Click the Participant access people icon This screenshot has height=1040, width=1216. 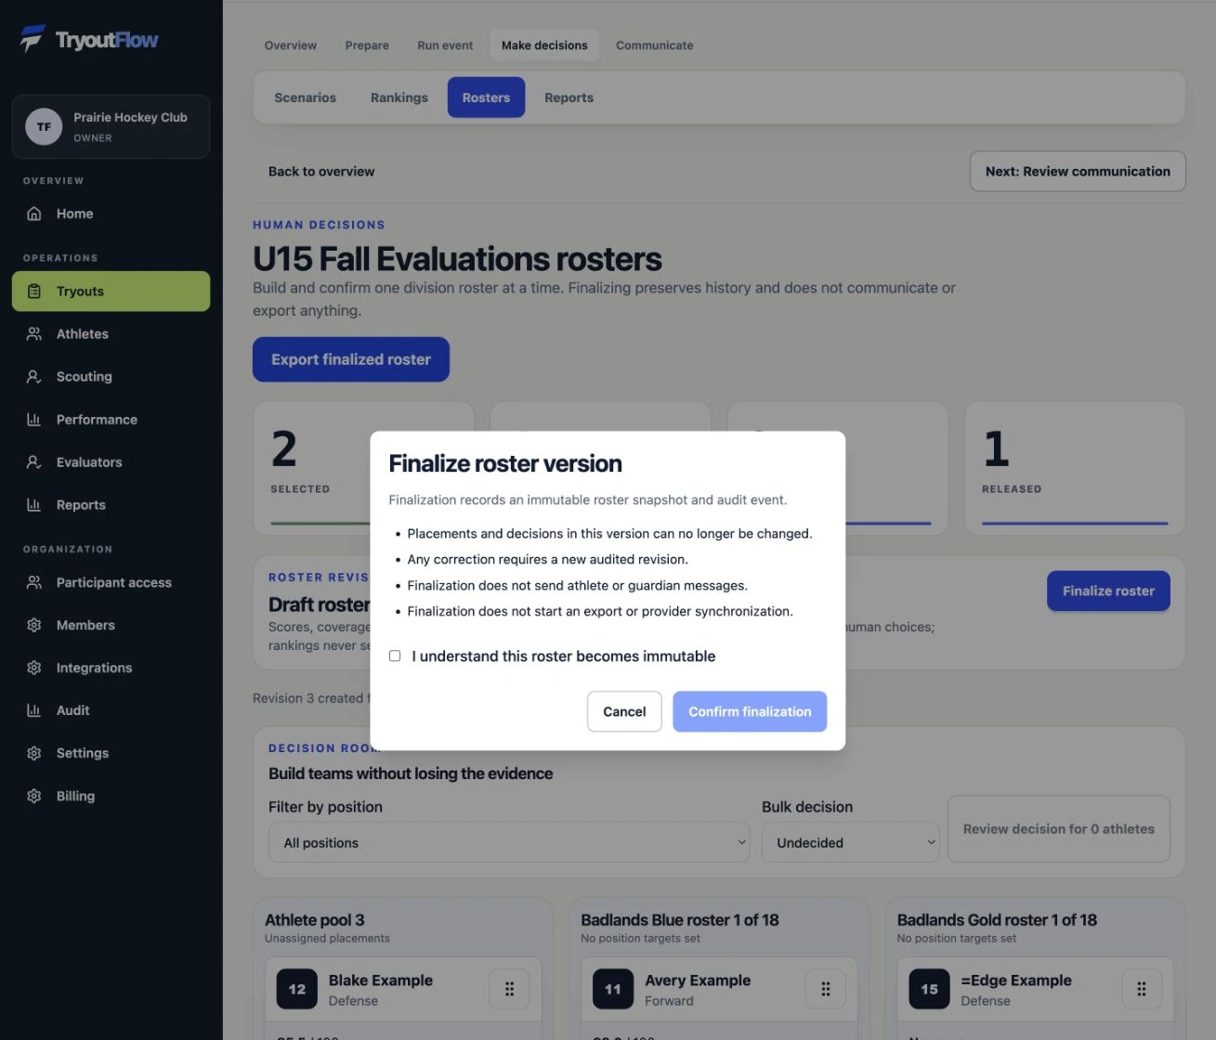pos(34,583)
